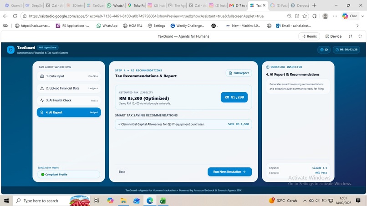This screenshot has height=206, width=367.
Task: Click the Remix button
Action: coord(309,36)
